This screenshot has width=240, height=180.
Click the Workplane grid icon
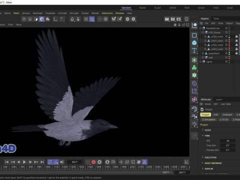pyautogui.click(x=86, y=19)
